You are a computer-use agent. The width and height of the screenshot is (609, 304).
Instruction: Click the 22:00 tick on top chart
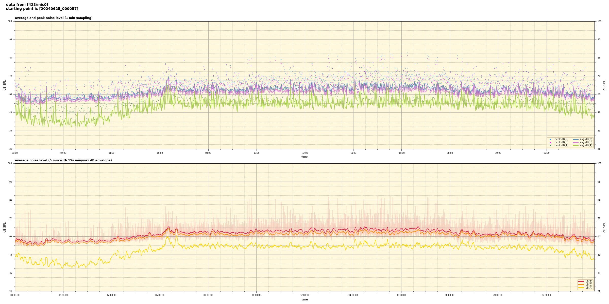(546, 153)
